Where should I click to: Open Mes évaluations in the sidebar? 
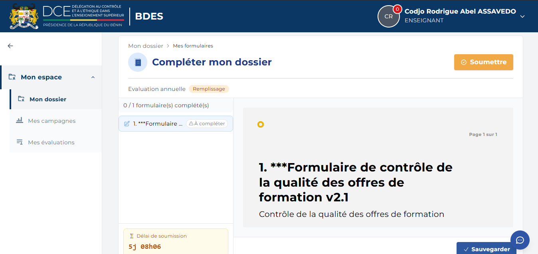[56, 142]
